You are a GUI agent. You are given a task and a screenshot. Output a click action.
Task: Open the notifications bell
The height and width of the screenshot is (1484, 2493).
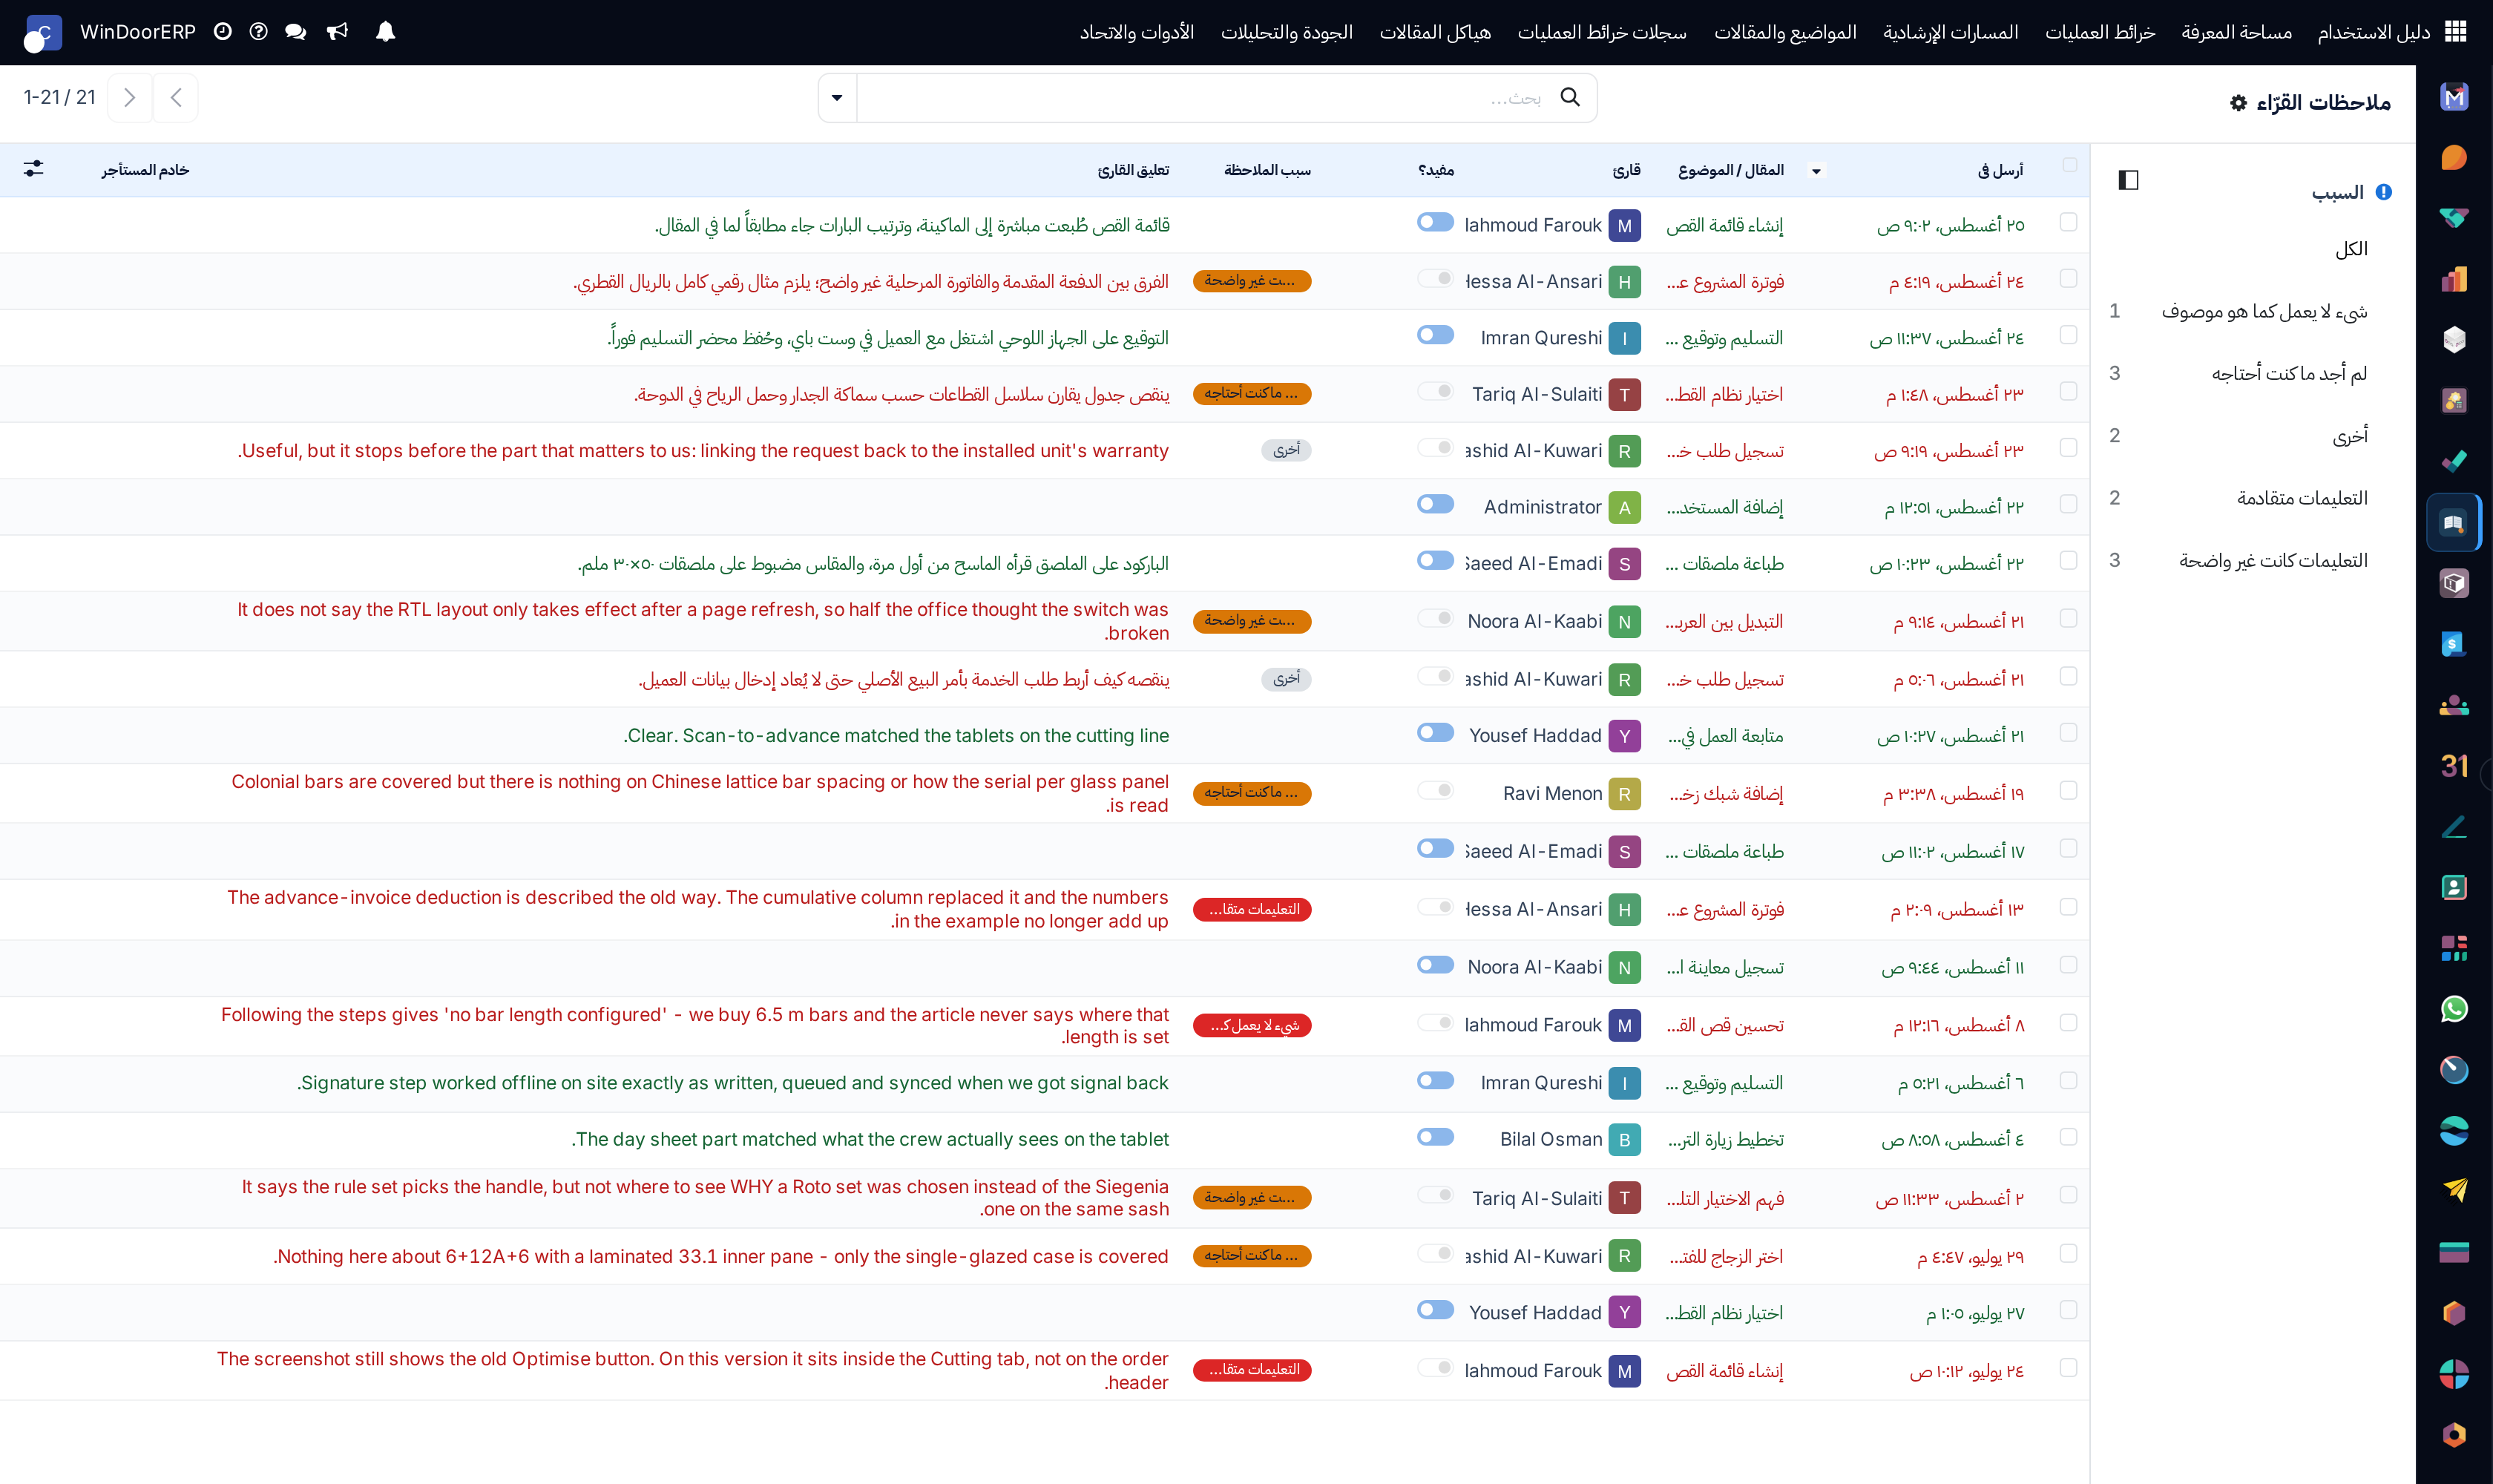click(x=385, y=32)
